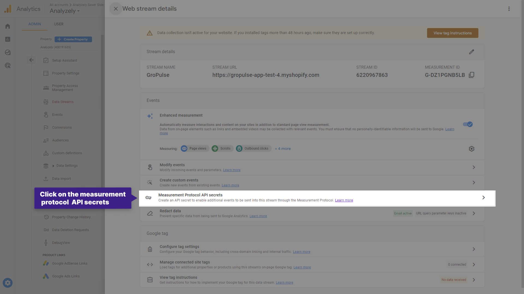The height and width of the screenshot is (294, 524).
Task: Click the Modify events touch icon
Action: point(150,167)
